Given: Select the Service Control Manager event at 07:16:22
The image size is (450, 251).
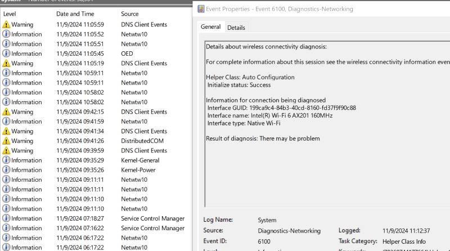Looking at the screenshot, I should [152, 228].
